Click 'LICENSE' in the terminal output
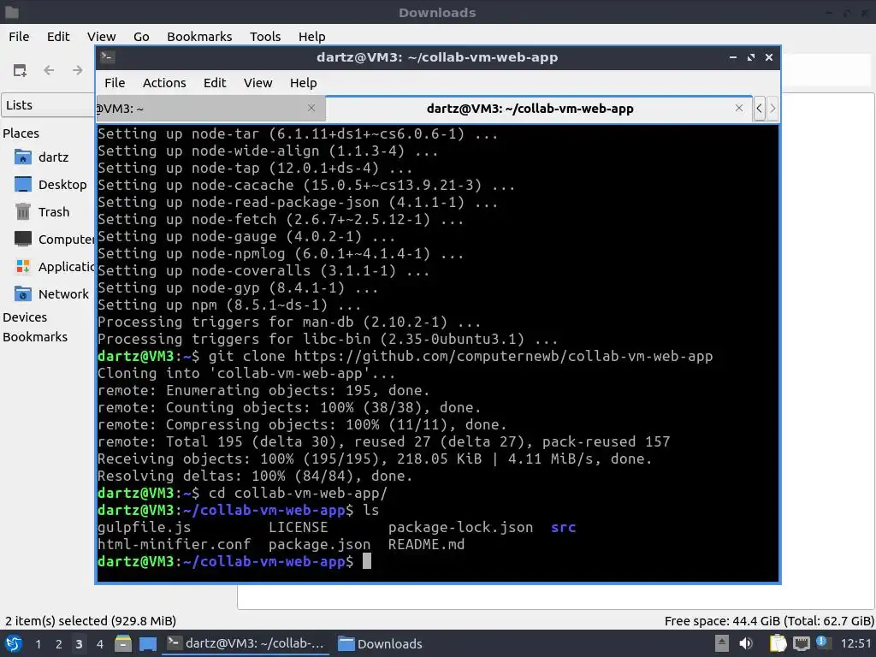 coord(299,527)
